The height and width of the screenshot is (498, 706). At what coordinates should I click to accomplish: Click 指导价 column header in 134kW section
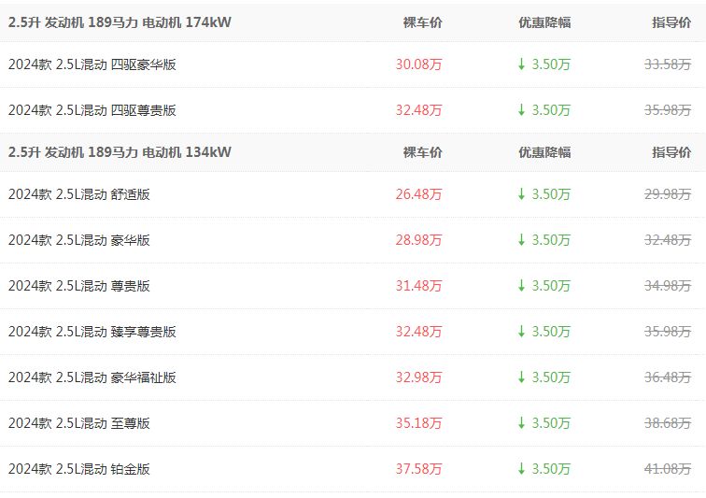tap(671, 152)
